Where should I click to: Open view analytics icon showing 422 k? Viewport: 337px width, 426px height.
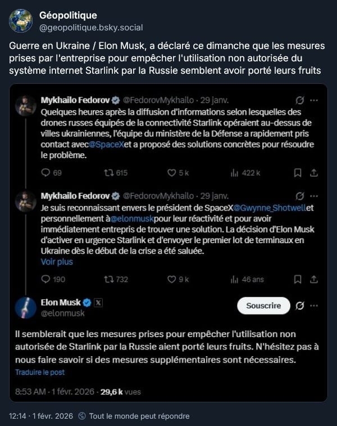(x=235, y=173)
